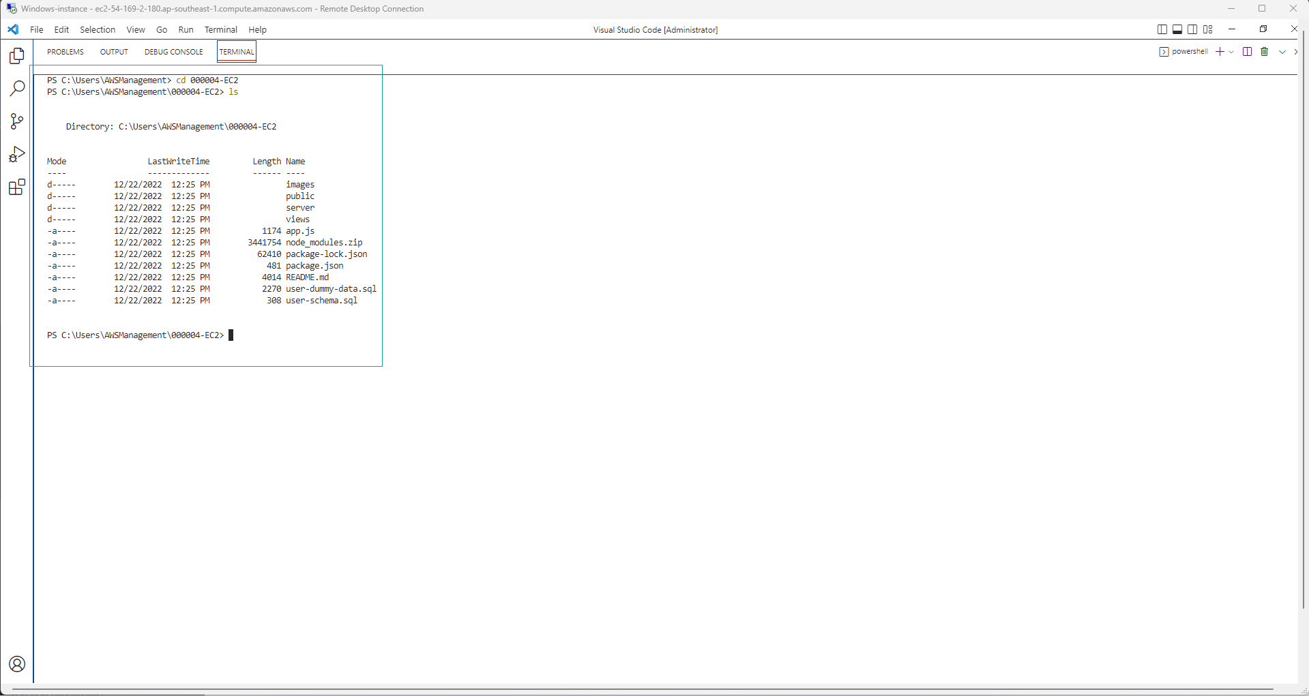The height and width of the screenshot is (696, 1309).
Task: Click the 'Length' column header text
Action: [x=267, y=162]
